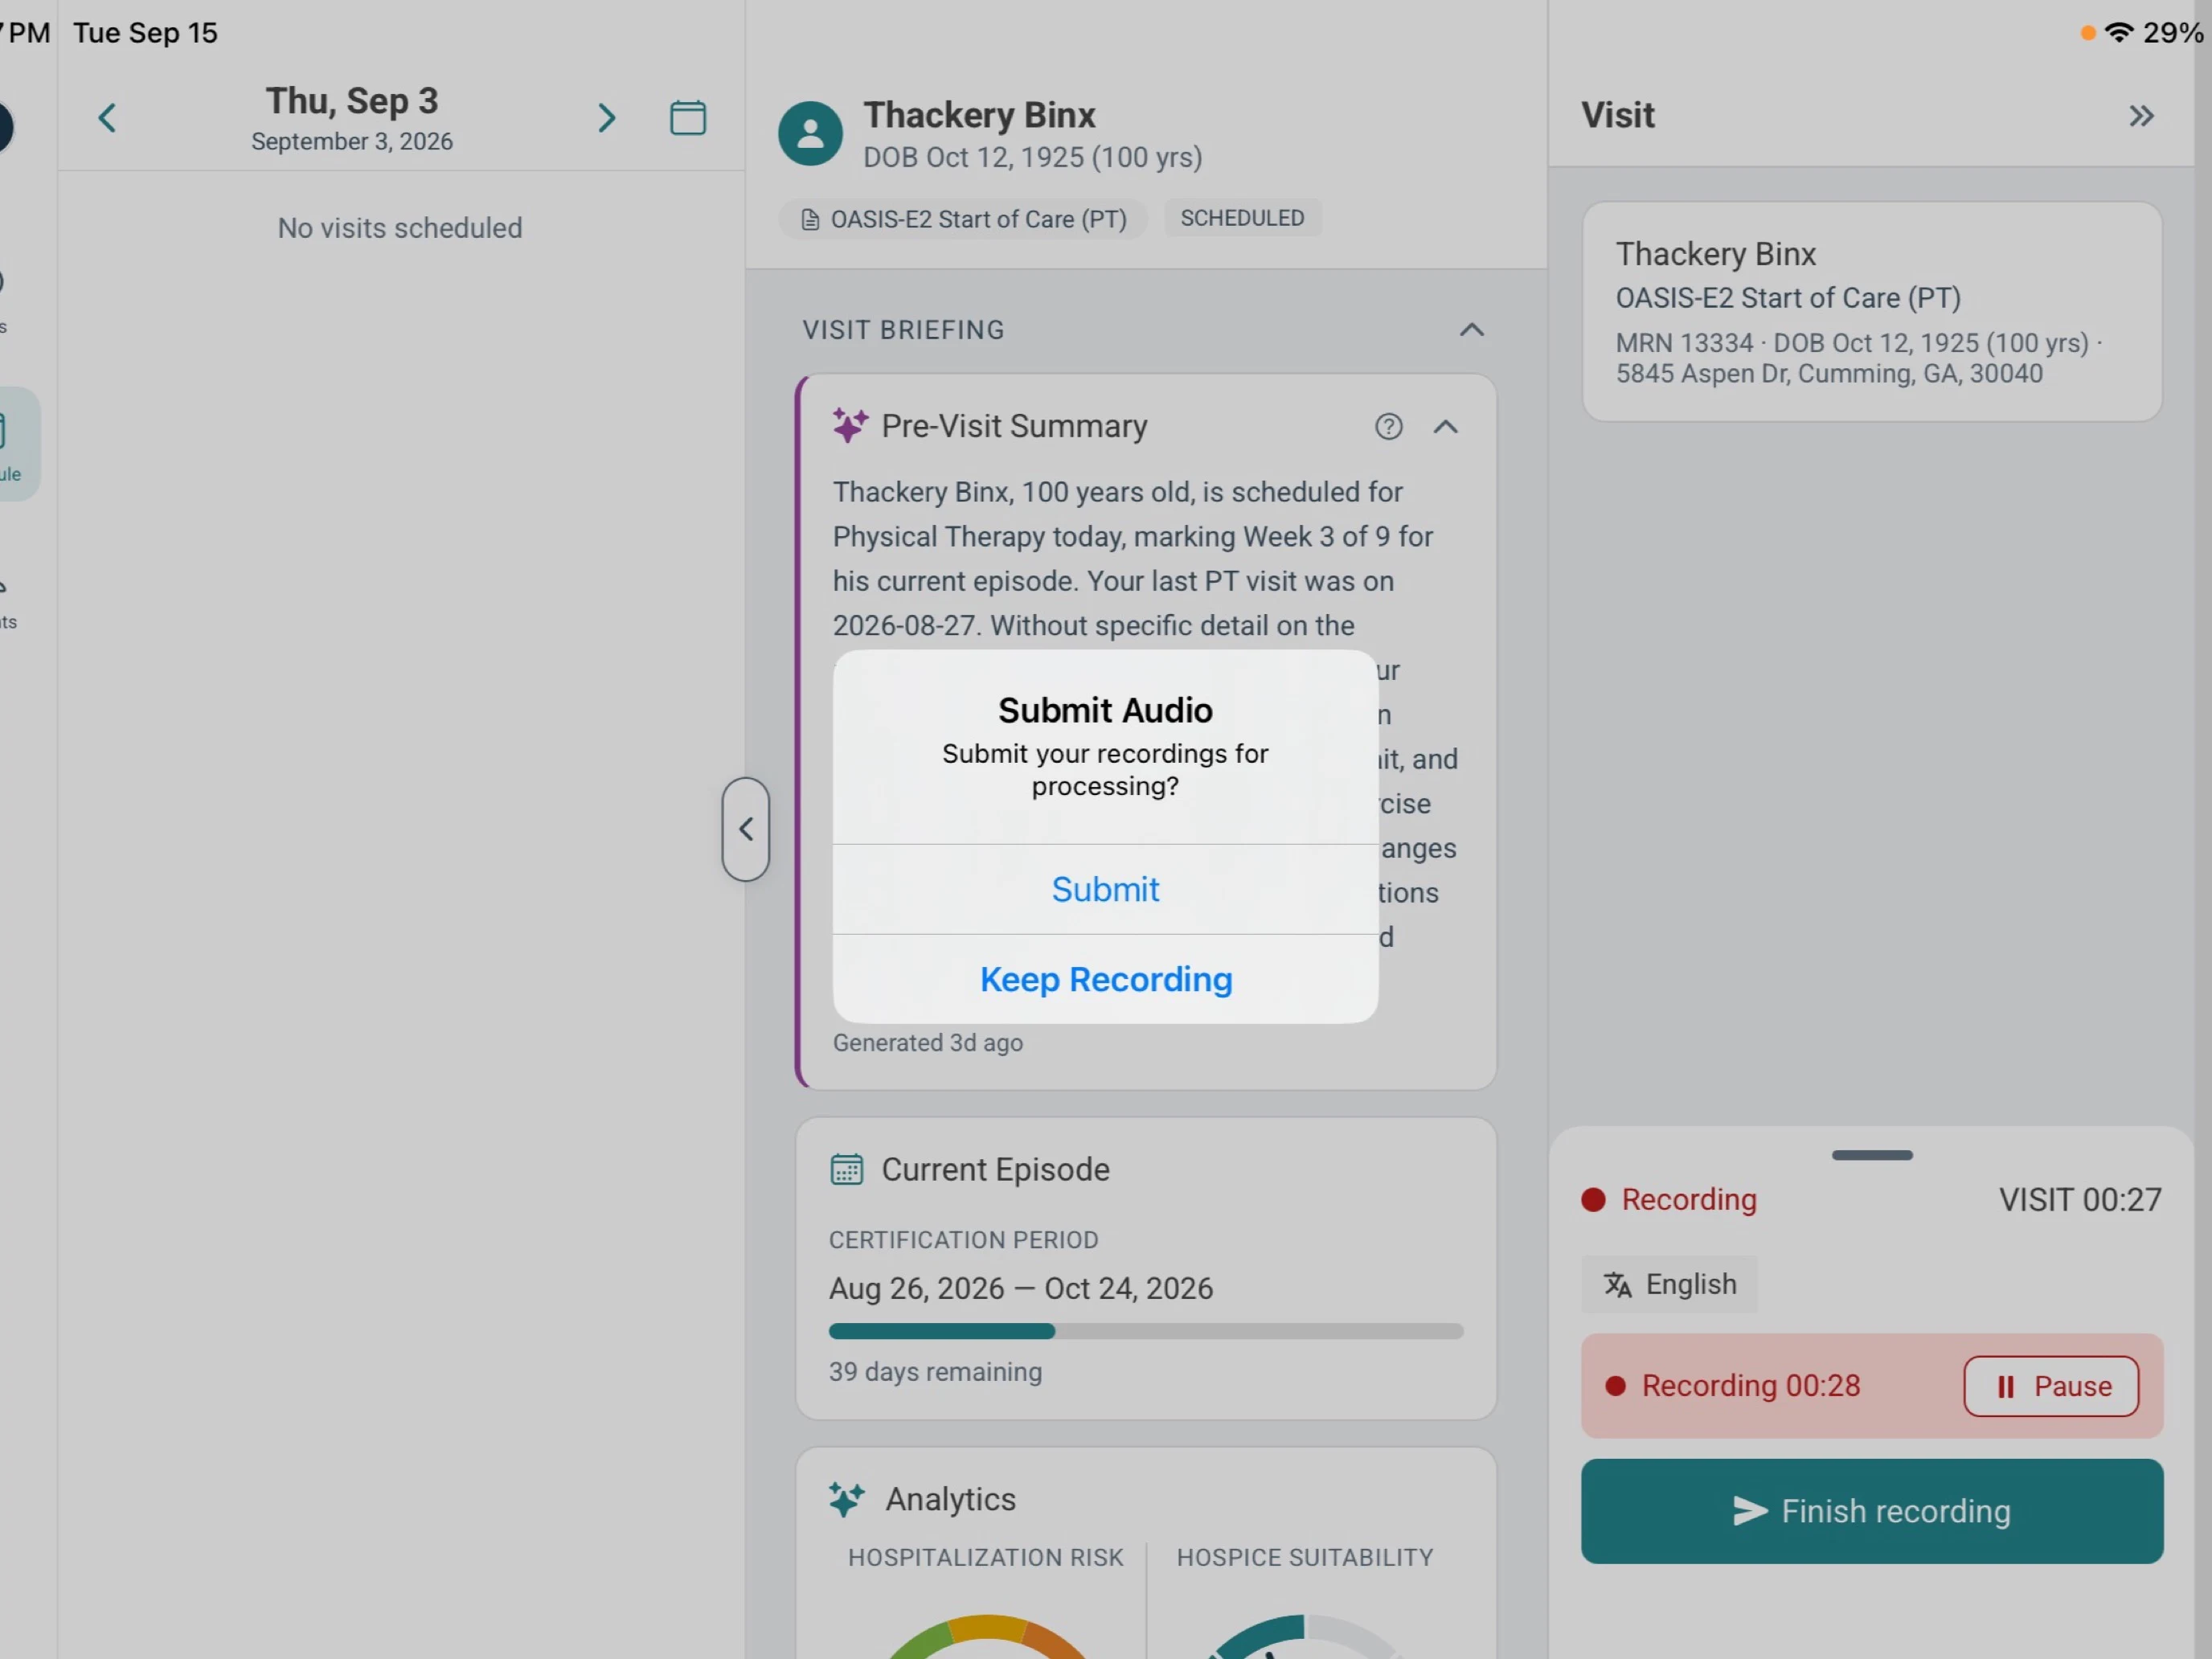The height and width of the screenshot is (1659, 2212).
Task: Open Pre-Visit Summary help icon
Action: click(1388, 427)
